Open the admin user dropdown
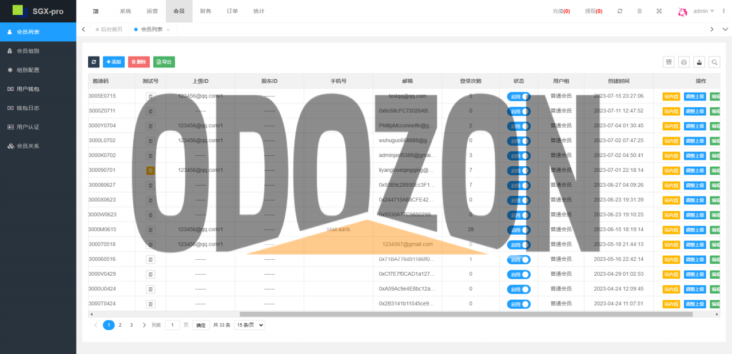Screen dimensions: 732x354 pyautogui.click(x=703, y=11)
